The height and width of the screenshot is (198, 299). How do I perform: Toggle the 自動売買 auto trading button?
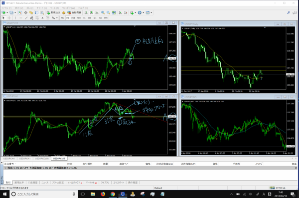[x=74, y=12]
